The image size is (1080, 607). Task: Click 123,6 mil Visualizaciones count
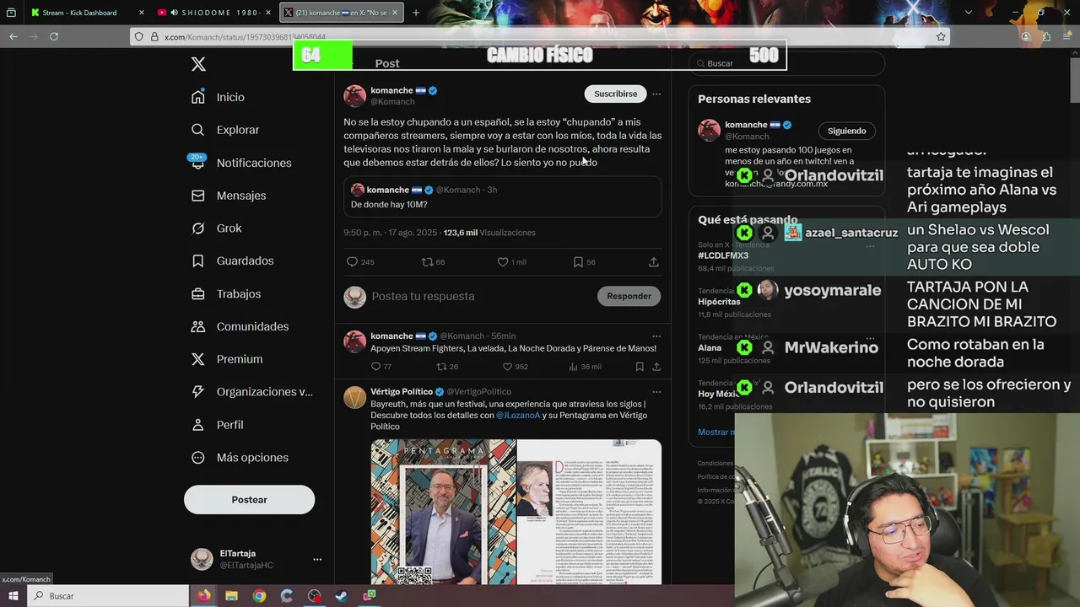(x=489, y=233)
